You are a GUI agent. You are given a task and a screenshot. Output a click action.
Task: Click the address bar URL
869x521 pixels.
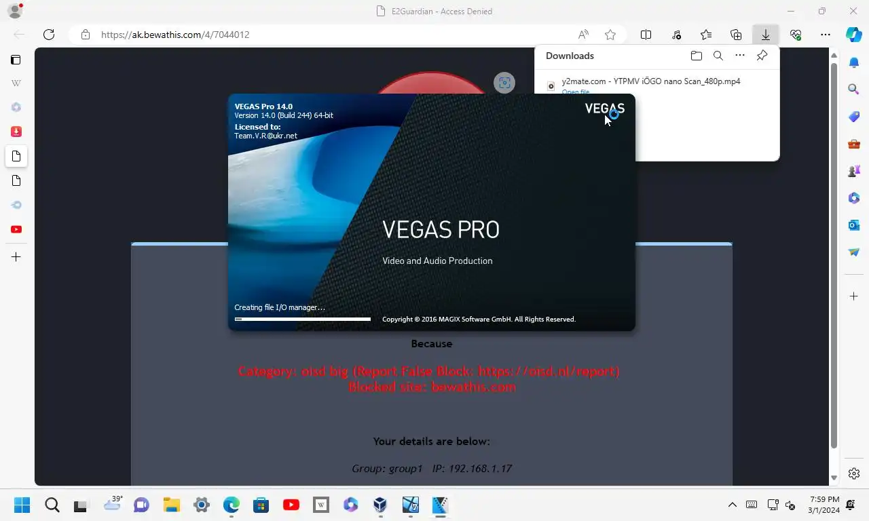(x=175, y=35)
